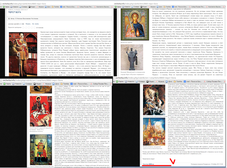The height and width of the screenshot is (168, 227).
Task: Open the mail - Поиск bookmark in the top-right window
Action: [x=180, y=7]
